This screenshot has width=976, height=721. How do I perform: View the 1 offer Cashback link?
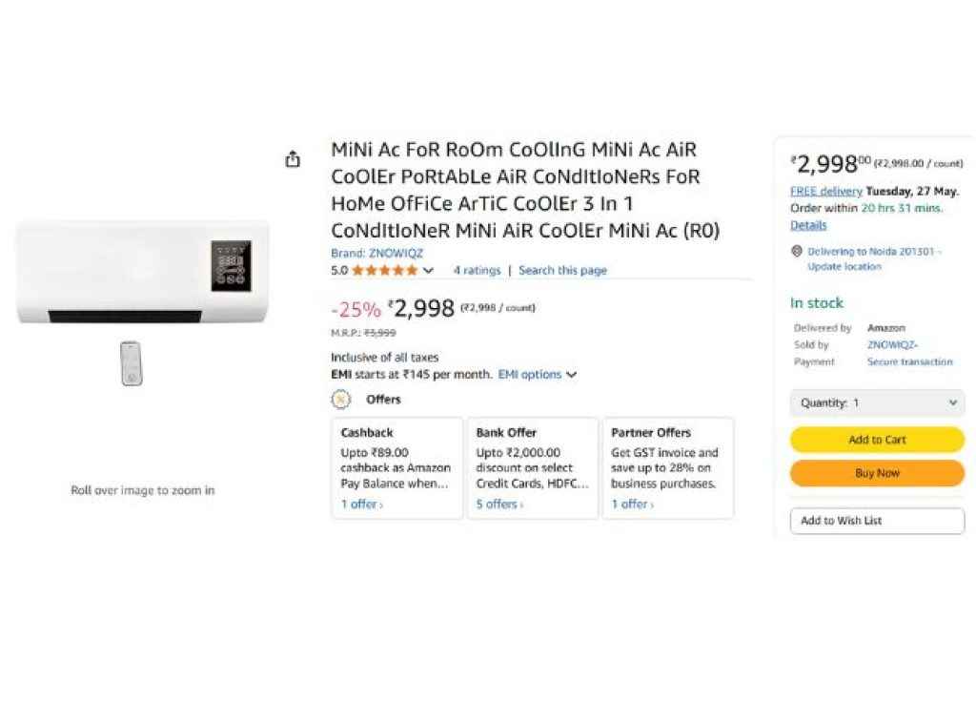362,505
